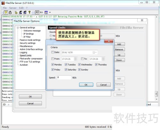Select the No limit download radio button
The height and width of the screenshot is (130, 160).
51,36
